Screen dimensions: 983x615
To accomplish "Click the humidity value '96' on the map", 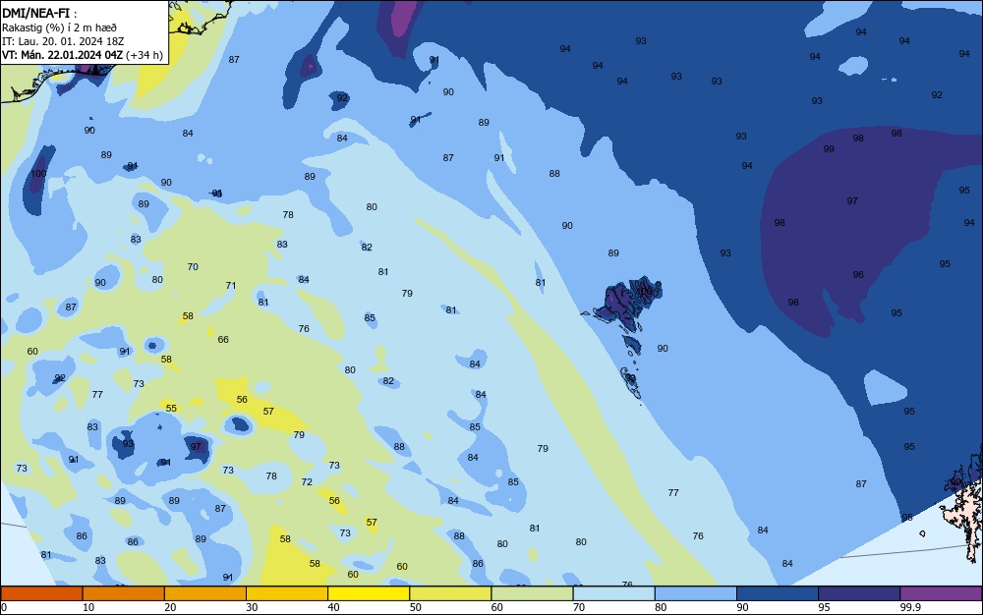I will [x=858, y=275].
